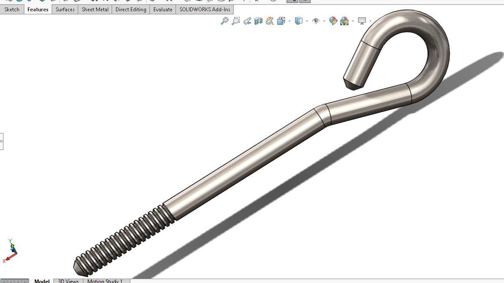Open the View Orientation dropdown arrow
The image size is (504, 283).
click(x=290, y=21)
